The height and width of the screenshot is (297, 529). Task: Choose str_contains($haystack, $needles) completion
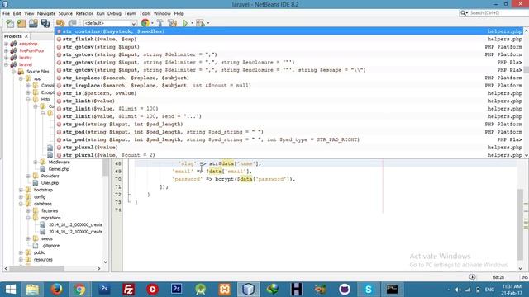[289, 31]
